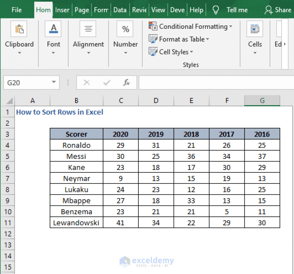The image size is (294, 274).
Task: Switch to the Review tab
Action: (x=139, y=10)
